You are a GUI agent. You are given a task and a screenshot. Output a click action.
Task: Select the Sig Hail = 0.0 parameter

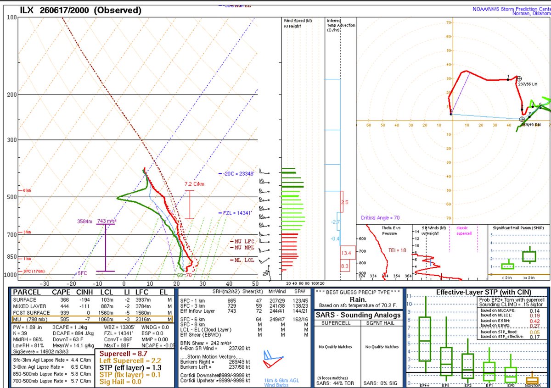[x=121, y=382]
